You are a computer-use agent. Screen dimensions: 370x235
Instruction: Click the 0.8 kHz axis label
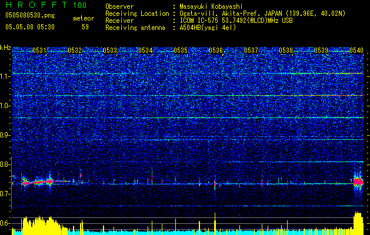(x=5, y=164)
